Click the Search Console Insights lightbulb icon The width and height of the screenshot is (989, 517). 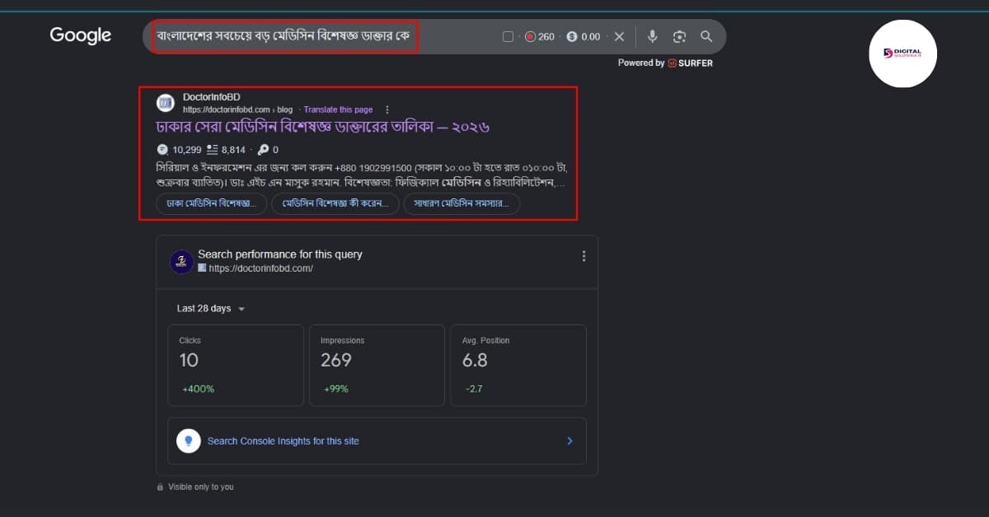(189, 441)
